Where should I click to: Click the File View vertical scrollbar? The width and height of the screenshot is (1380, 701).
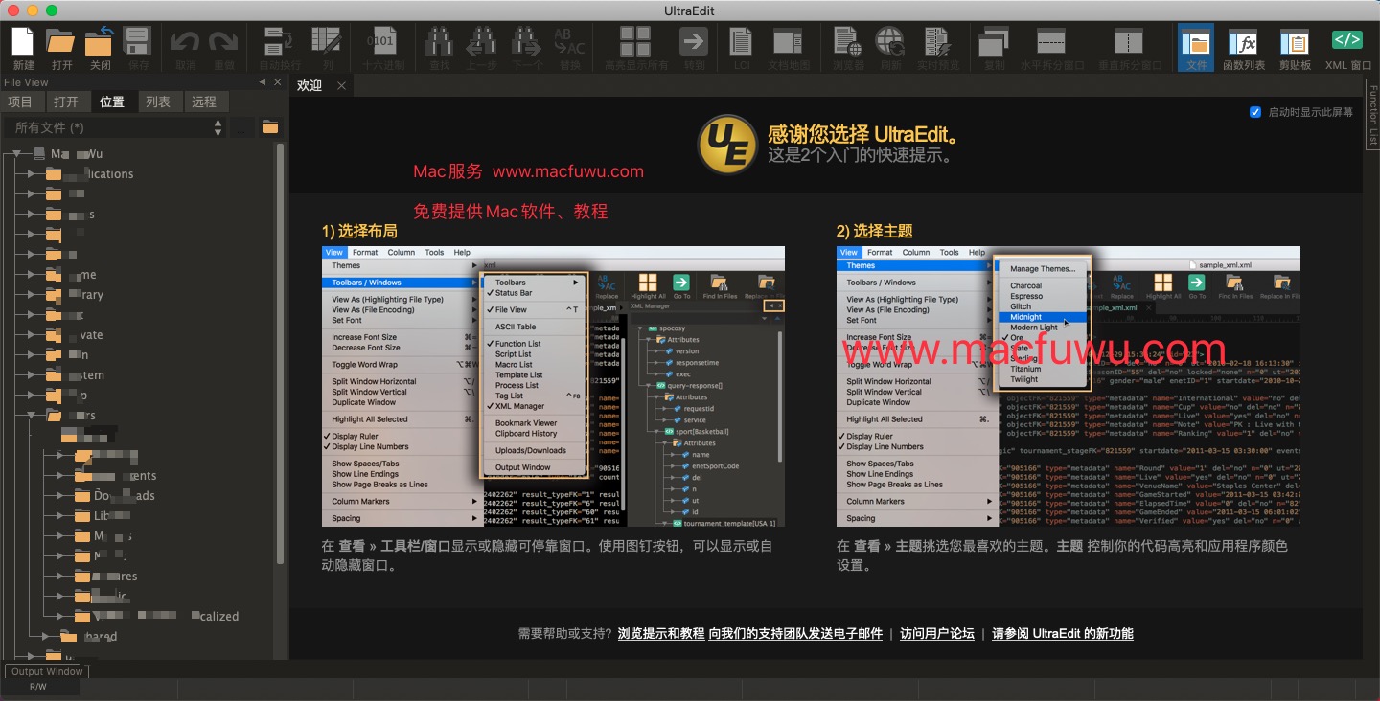click(x=280, y=354)
